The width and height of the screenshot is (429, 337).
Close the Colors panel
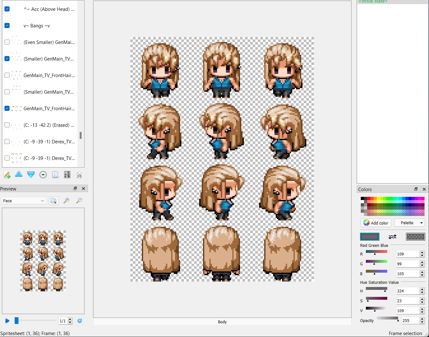(424, 189)
